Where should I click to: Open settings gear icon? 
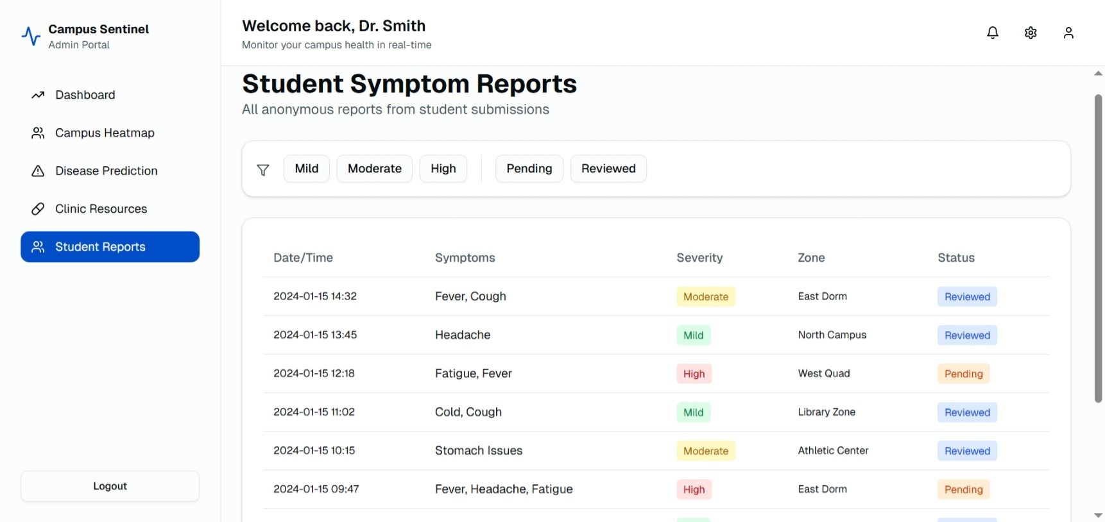coord(1031,33)
